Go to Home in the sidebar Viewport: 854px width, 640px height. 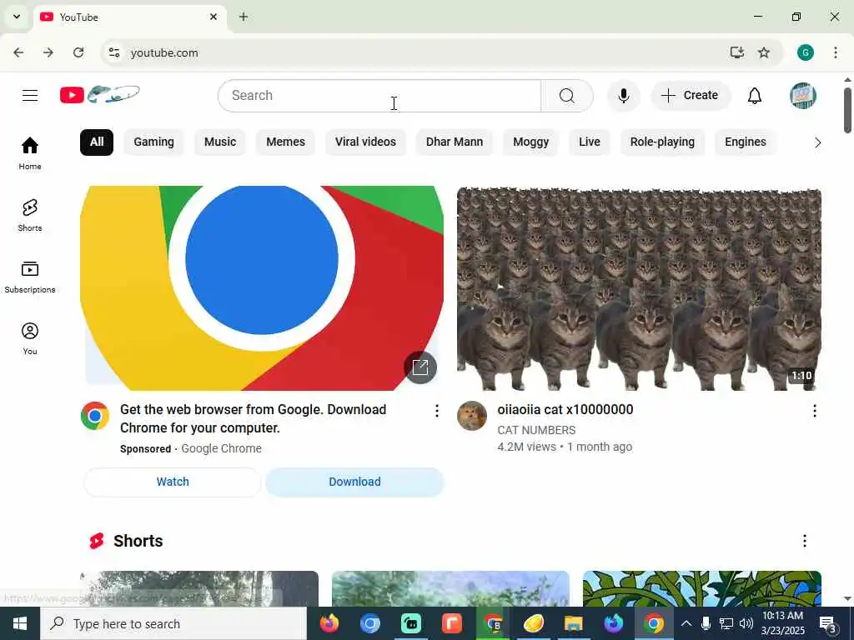tap(30, 153)
